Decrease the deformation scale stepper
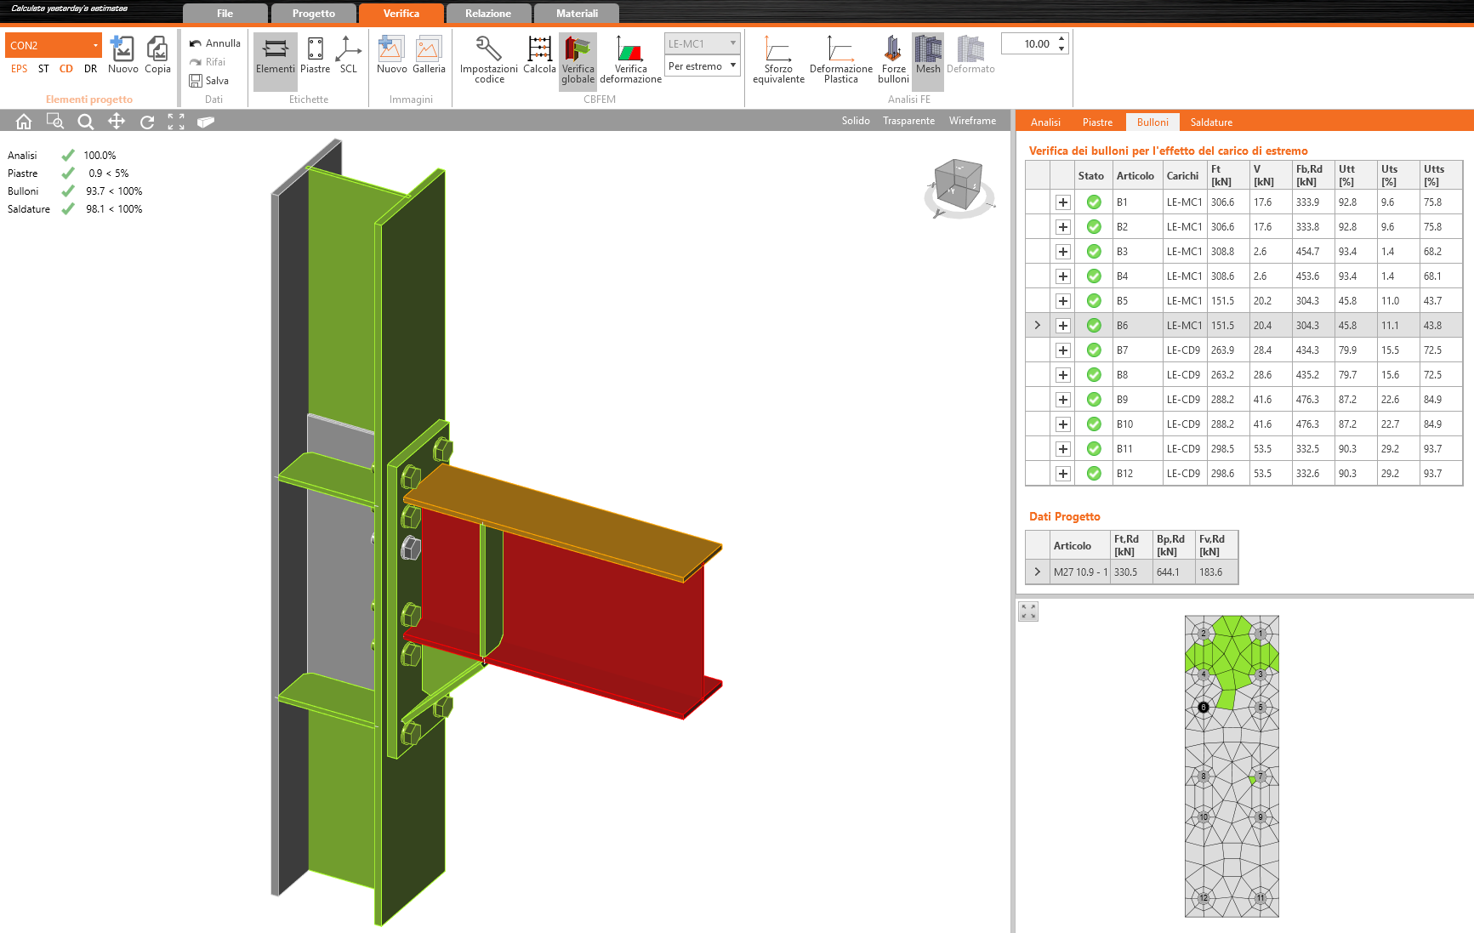The height and width of the screenshot is (933, 1474). [1061, 49]
